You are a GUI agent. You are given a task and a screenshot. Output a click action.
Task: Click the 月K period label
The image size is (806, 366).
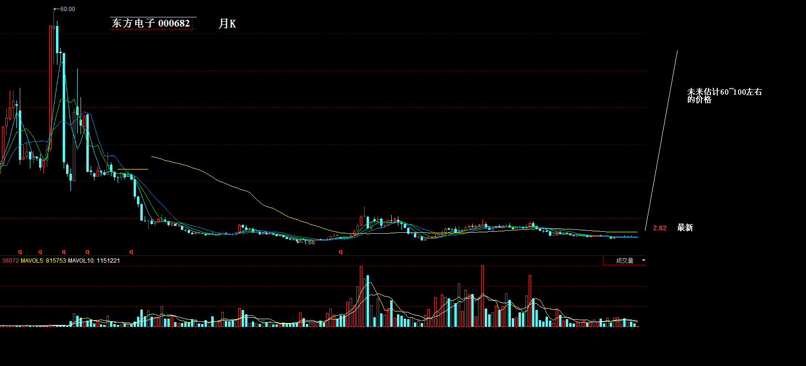click(227, 23)
